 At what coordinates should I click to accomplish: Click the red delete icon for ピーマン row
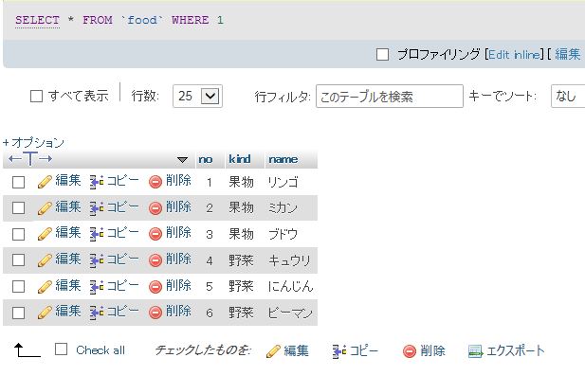[x=155, y=313]
